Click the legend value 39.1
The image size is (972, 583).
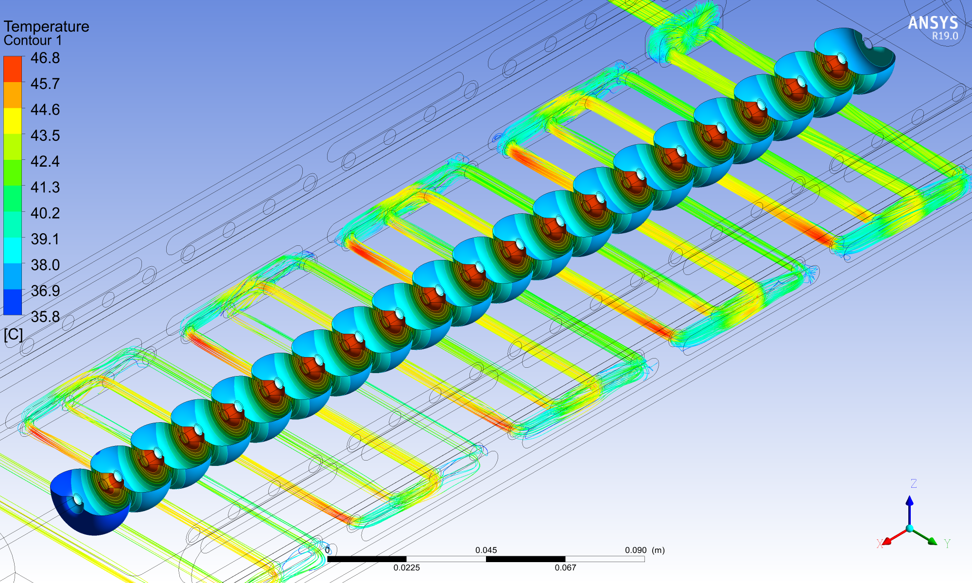point(45,239)
